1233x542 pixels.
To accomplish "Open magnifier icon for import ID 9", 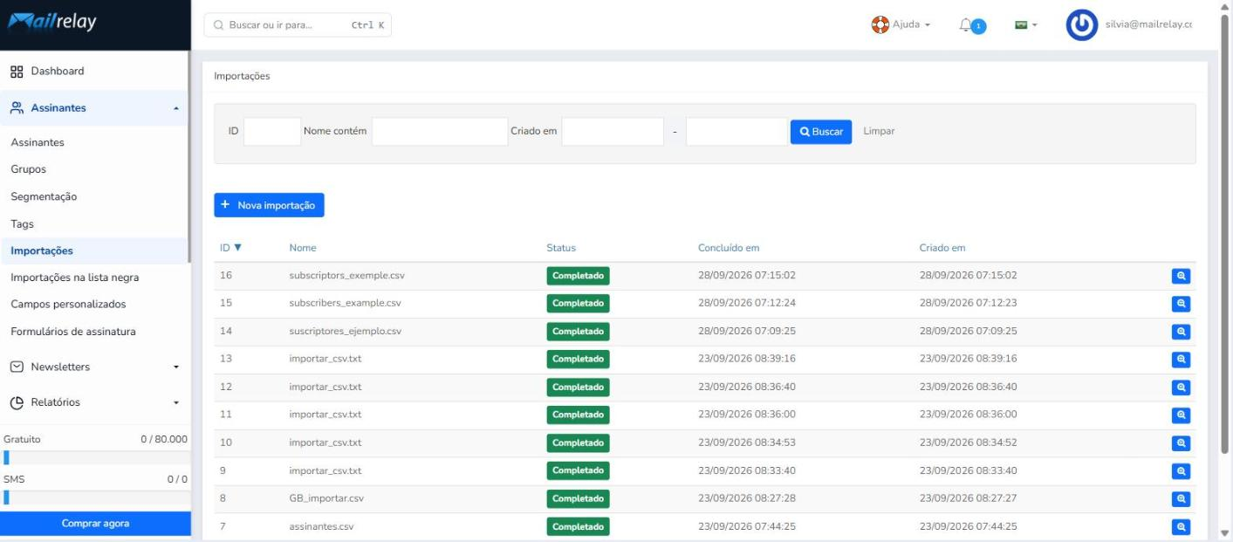I will click(1181, 471).
